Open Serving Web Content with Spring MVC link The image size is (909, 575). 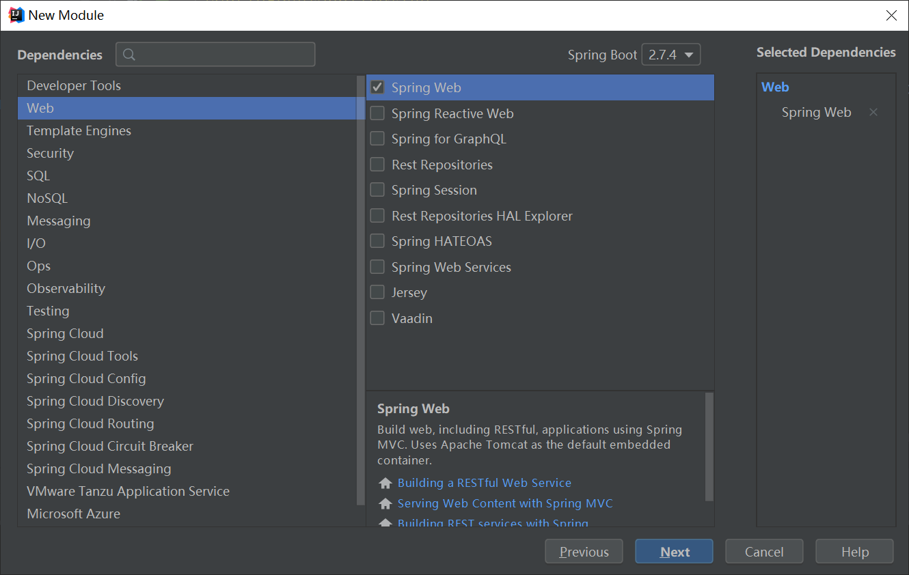[505, 503]
